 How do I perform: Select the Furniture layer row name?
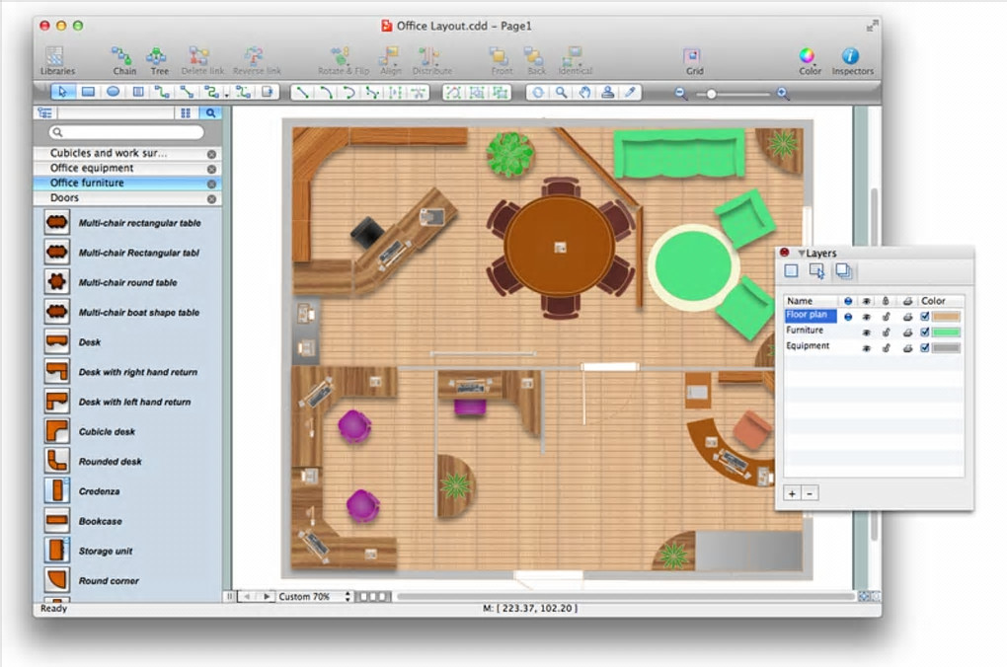coord(804,330)
